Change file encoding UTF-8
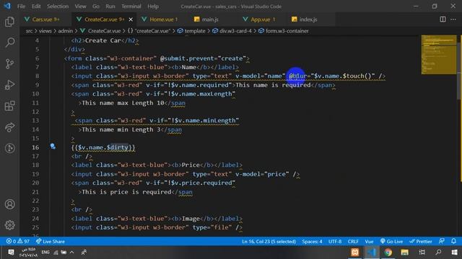 coord(335,242)
